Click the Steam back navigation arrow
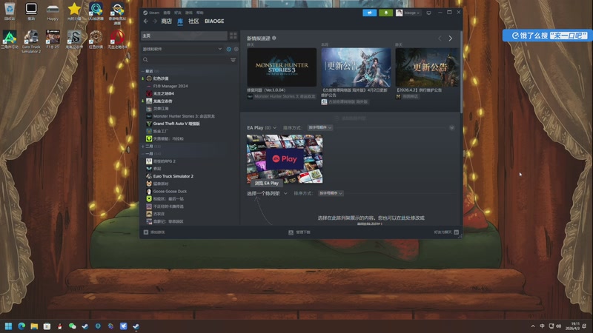 click(x=146, y=21)
